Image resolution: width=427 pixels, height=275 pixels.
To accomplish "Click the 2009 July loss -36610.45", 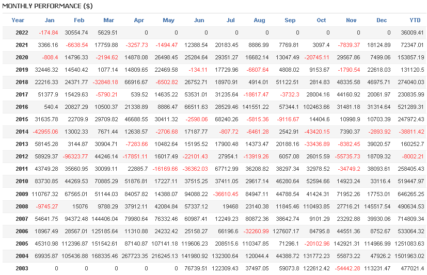I will (x=224, y=194).
